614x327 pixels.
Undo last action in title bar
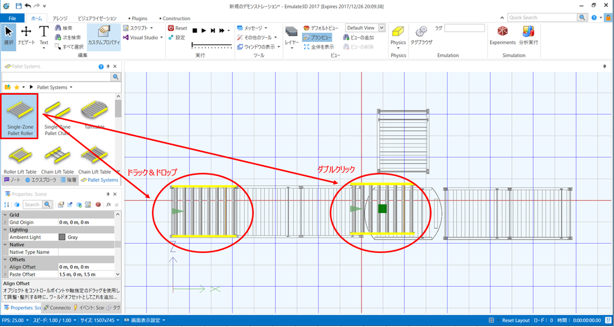click(x=28, y=6)
